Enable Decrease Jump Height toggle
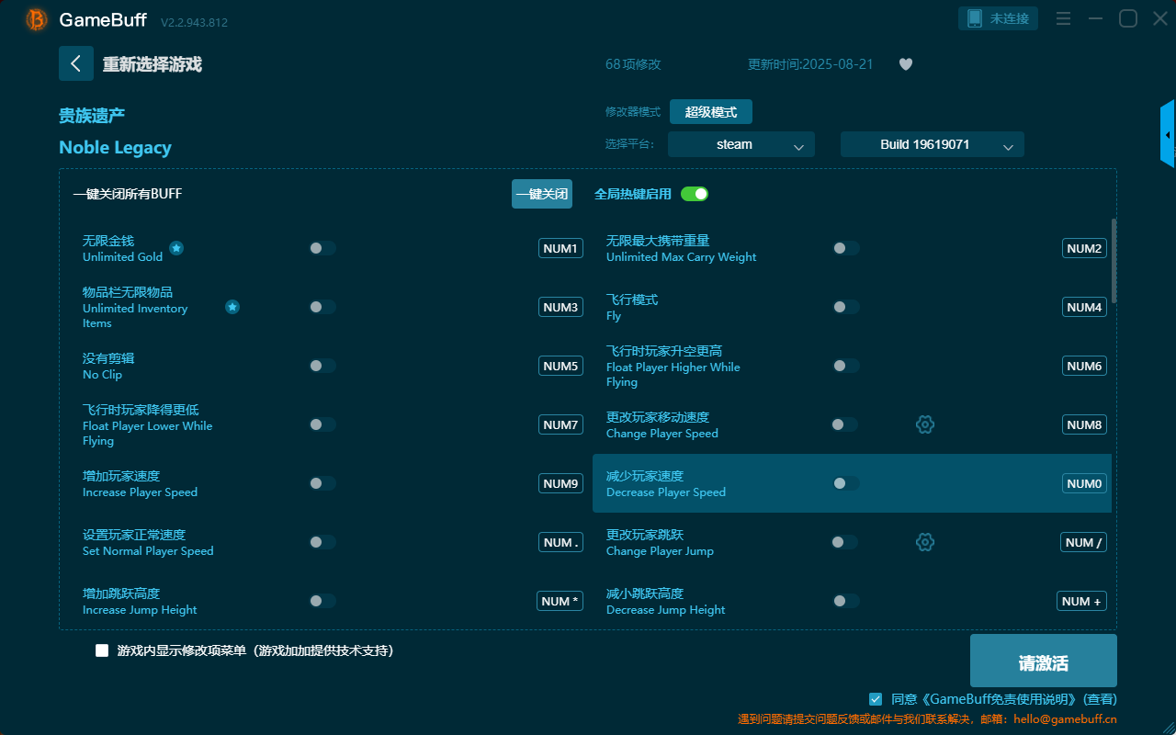Image resolution: width=1176 pixels, height=735 pixels. point(846,601)
